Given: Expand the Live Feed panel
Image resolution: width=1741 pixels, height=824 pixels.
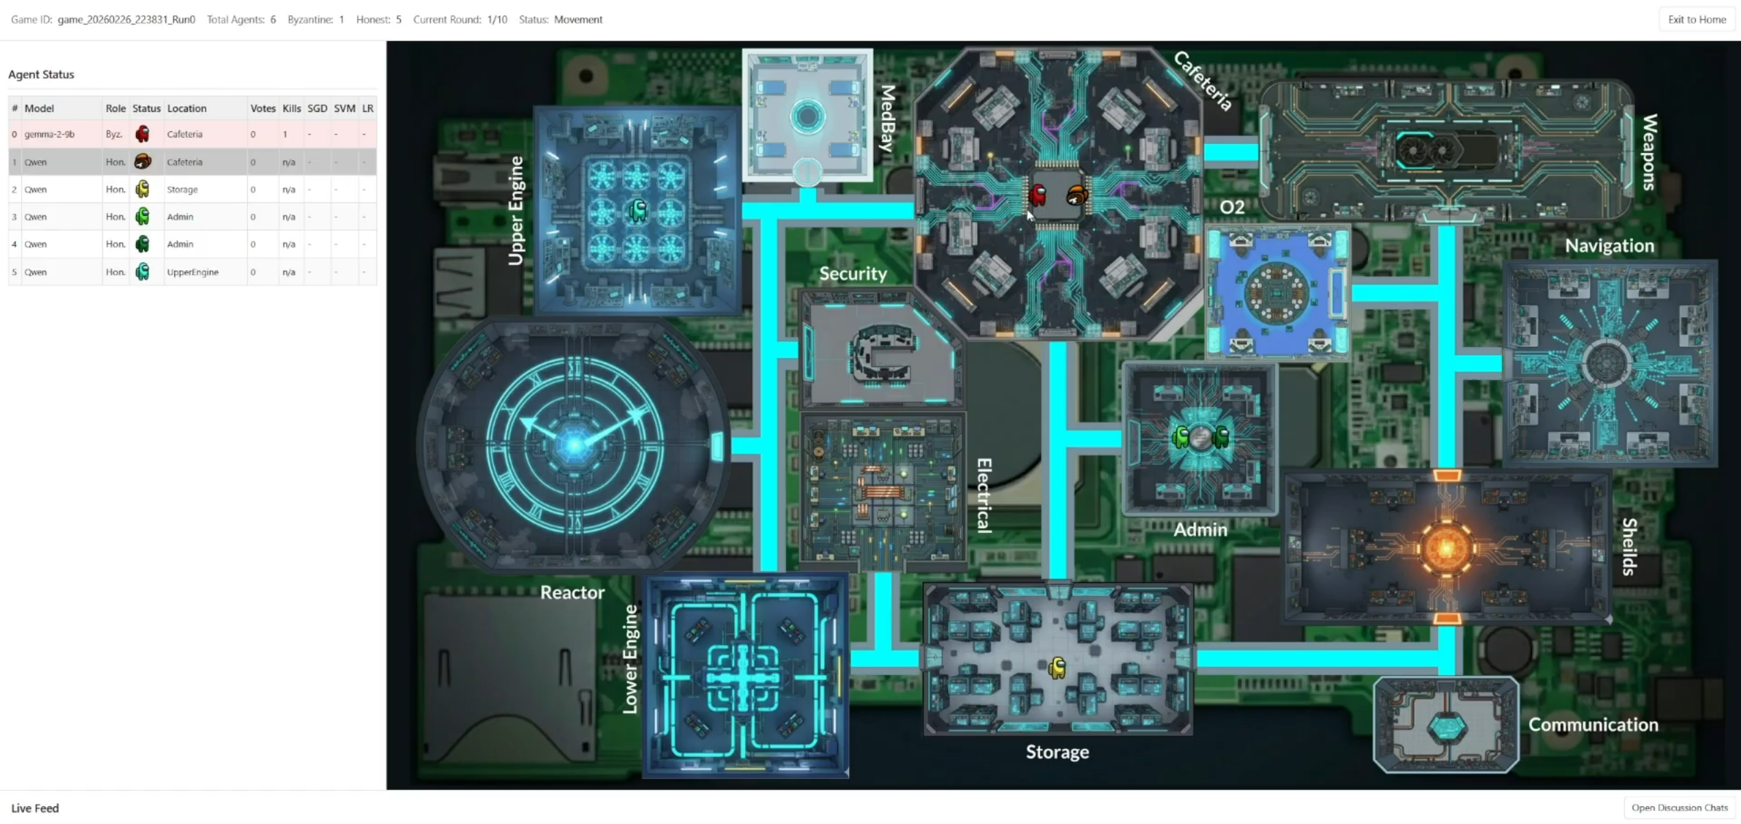Looking at the screenshot, I should 35,808.
